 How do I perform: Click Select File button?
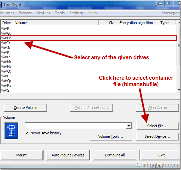(157, 126)
